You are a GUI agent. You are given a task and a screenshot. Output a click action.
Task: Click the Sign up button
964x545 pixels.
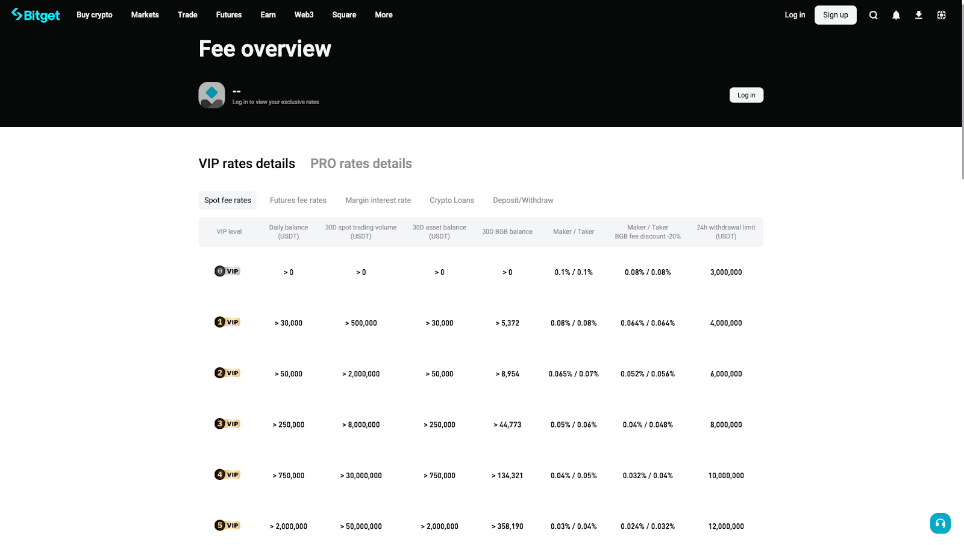835,15
